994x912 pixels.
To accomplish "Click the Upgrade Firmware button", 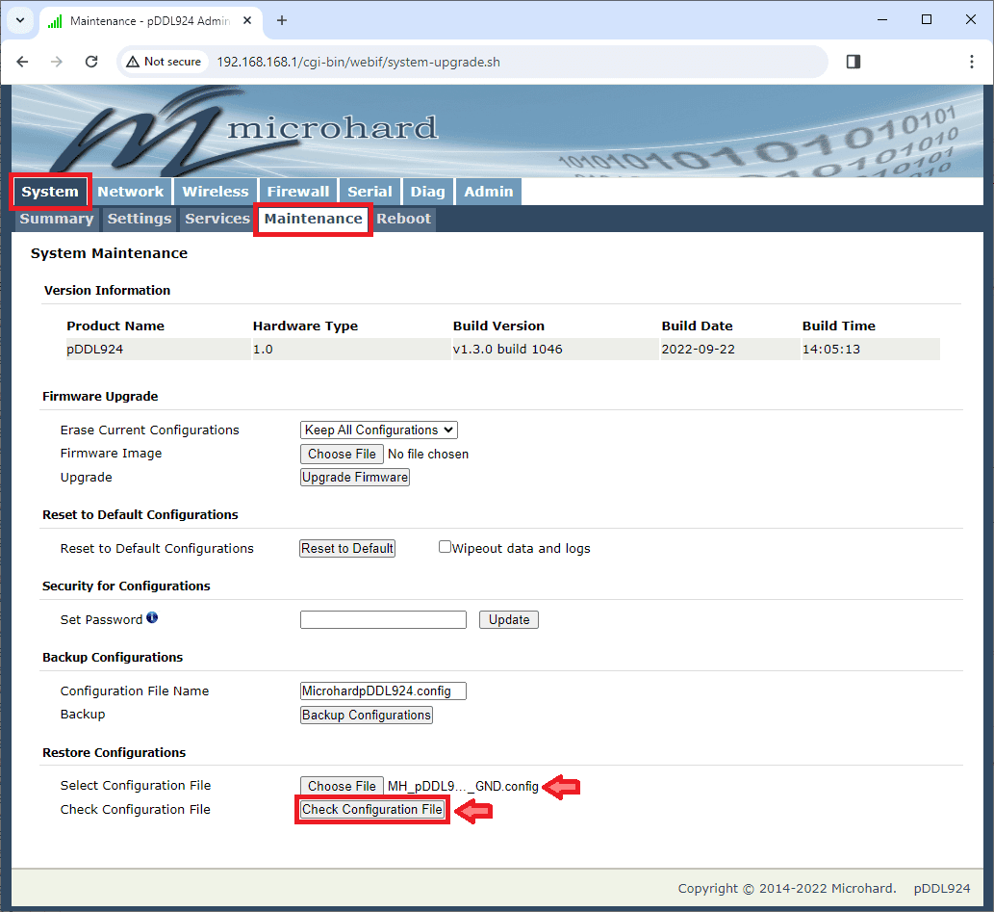I will [x=355, y=478].
